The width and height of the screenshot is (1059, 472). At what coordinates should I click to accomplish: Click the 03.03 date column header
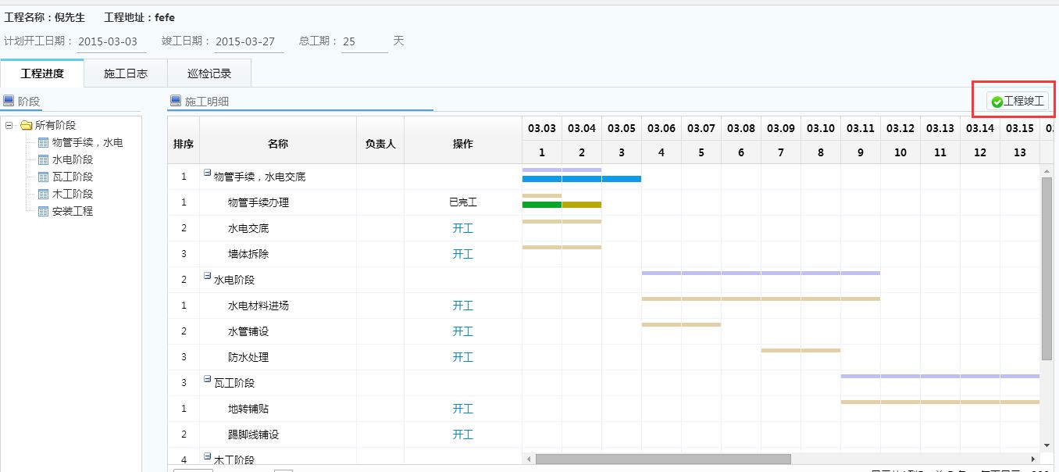coord(542,128)
